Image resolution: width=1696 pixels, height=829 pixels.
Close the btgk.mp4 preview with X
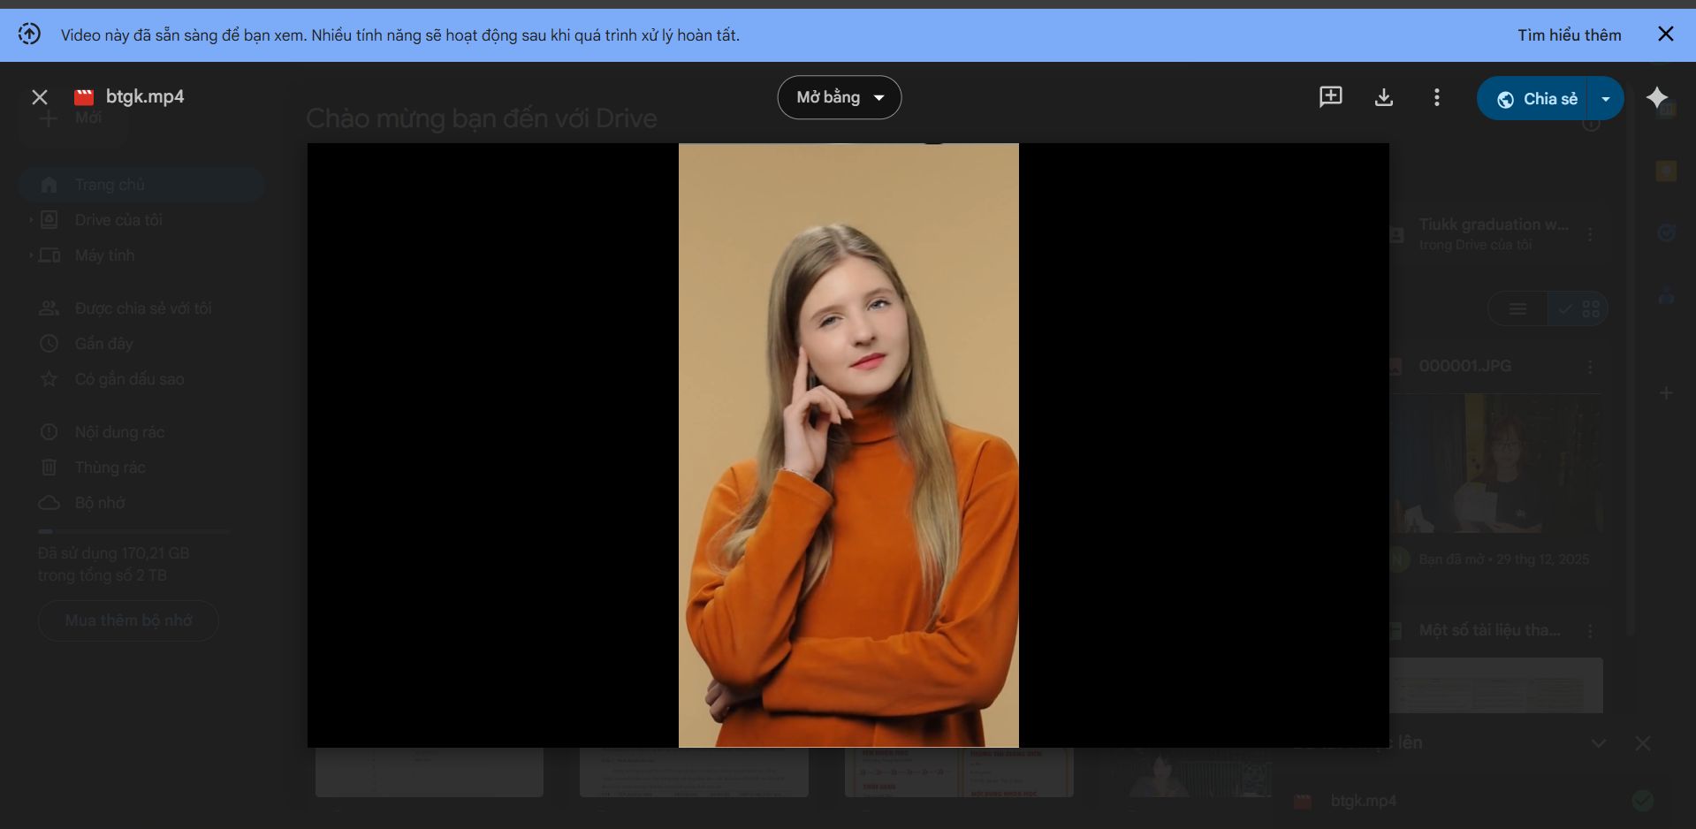pyautogui.click(x=40, y=97)
